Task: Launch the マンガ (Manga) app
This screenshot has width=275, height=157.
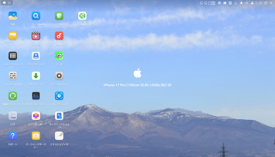Action: [59, 56]
